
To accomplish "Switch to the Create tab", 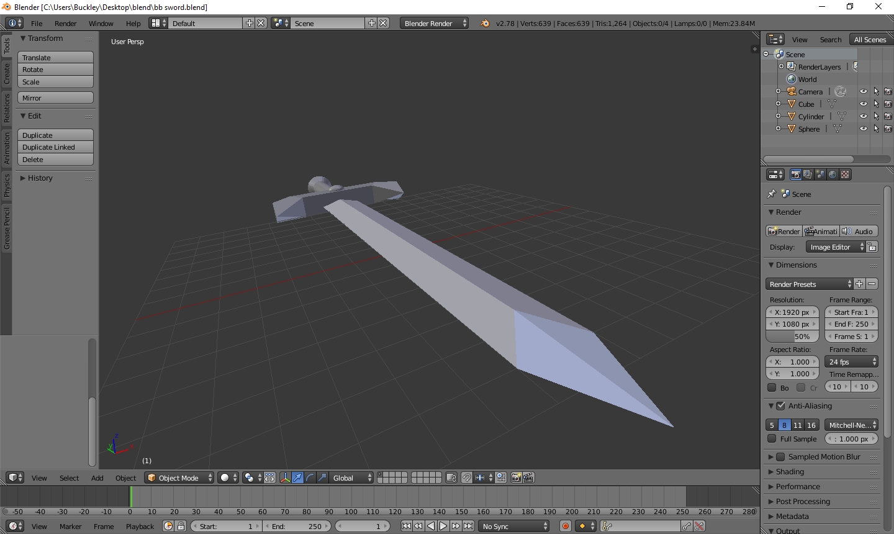I will [7, 73].
